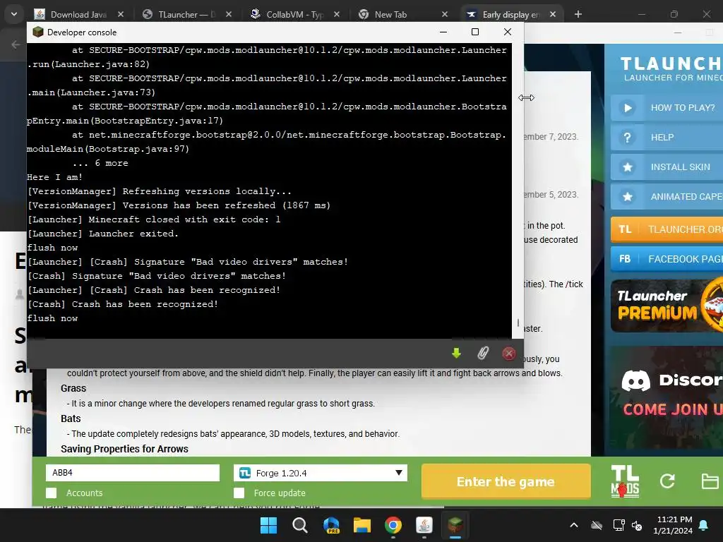The image size is (723, 542).
Task: Click the paperclip attach icon in console
Action: (483, 353)
